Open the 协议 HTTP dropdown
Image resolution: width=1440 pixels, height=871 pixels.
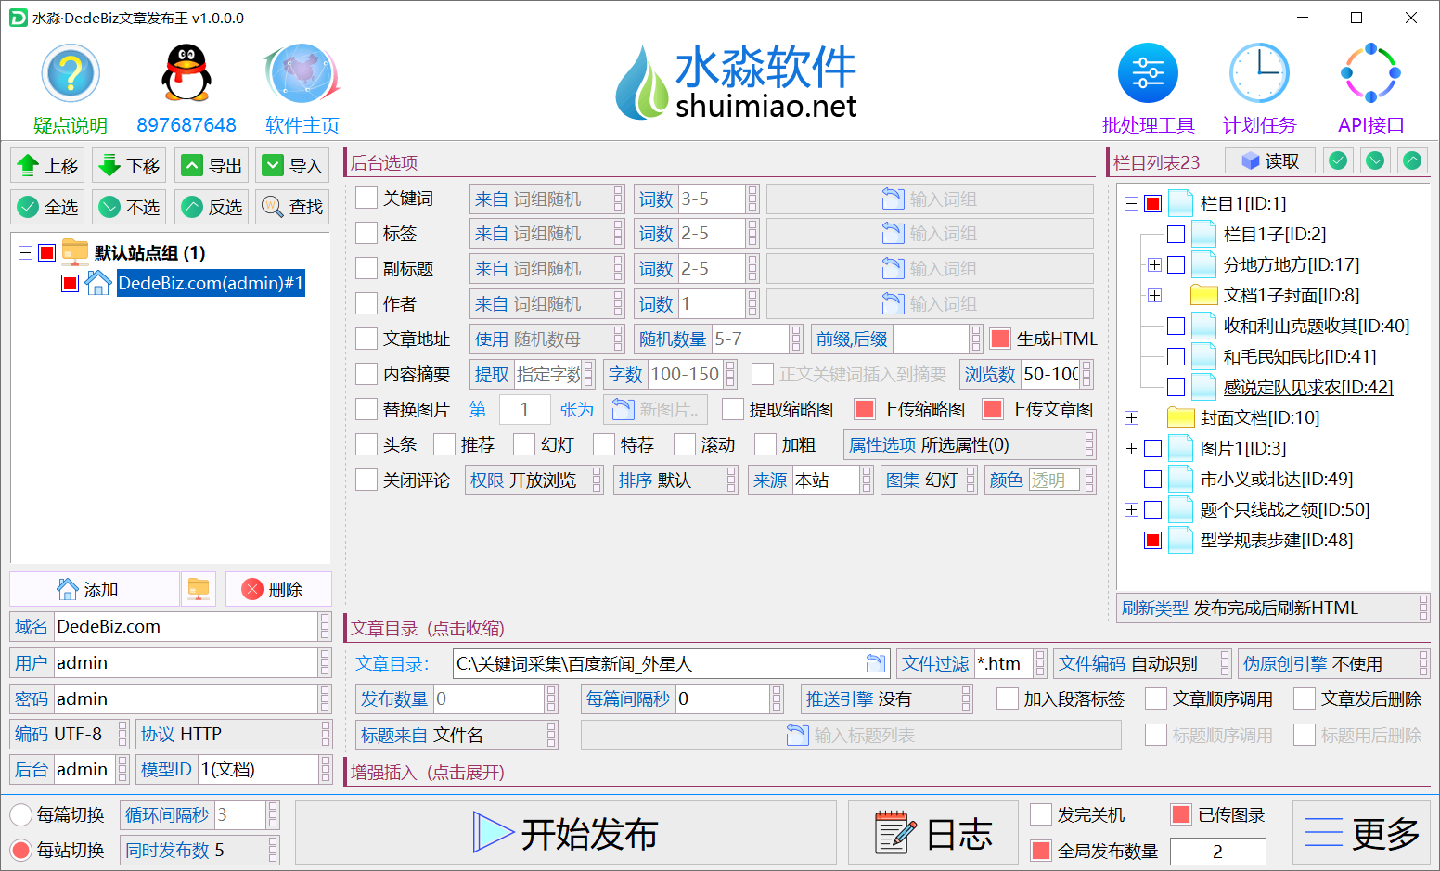[234, 735]
